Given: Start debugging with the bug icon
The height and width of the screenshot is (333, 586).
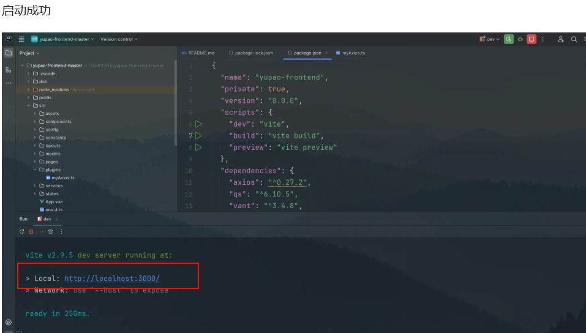Looking at the screenshot, I should (520, 39).
